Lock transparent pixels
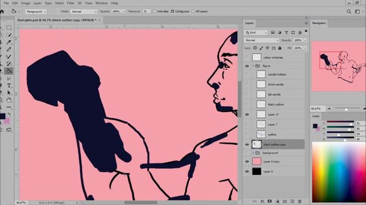366x205 pixels. [x=255, y=48]
